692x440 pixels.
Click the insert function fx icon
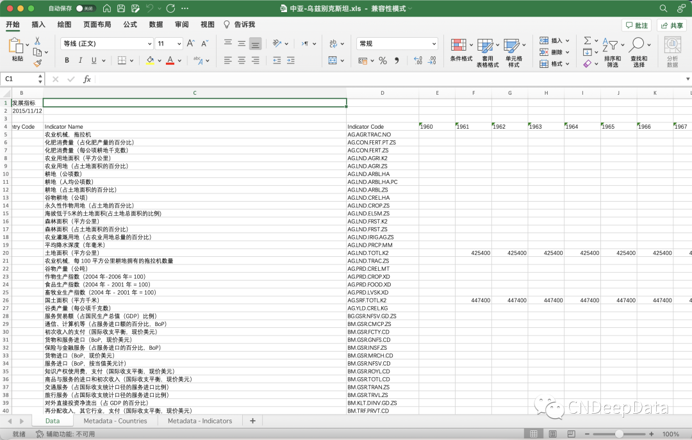pos(87,79)
